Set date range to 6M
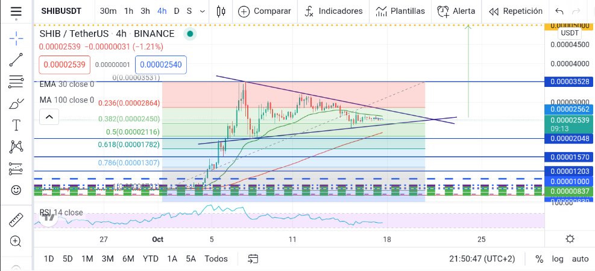 (128, 259)
